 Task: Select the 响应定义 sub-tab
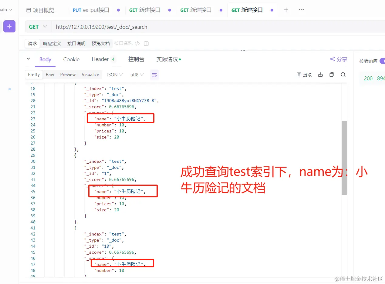tap(52, 43)
